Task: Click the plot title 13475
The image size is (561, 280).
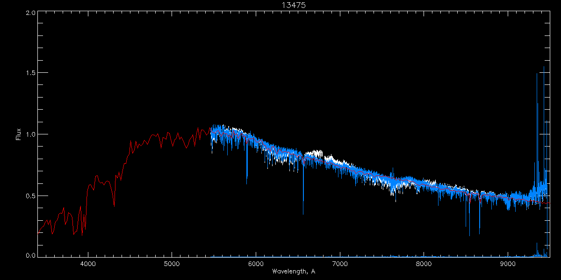Action: (294, 5)
